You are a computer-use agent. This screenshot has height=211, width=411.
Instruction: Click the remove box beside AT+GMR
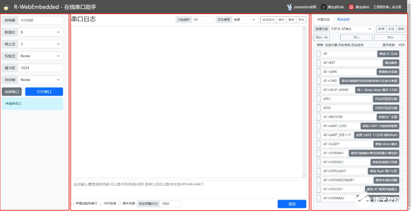[x=319, y=72]
